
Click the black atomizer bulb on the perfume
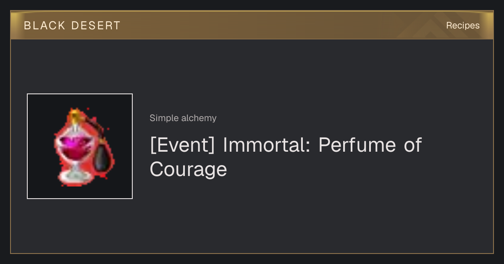(100, 159)
